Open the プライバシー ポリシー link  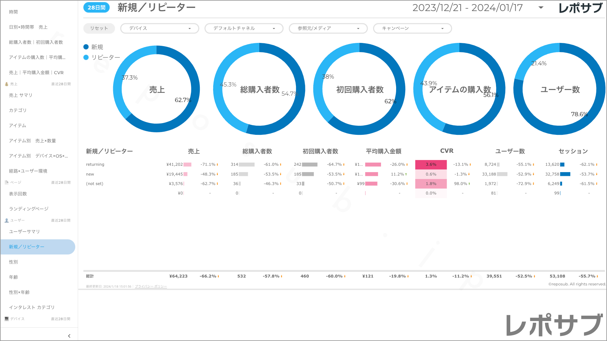click(151, 286)
